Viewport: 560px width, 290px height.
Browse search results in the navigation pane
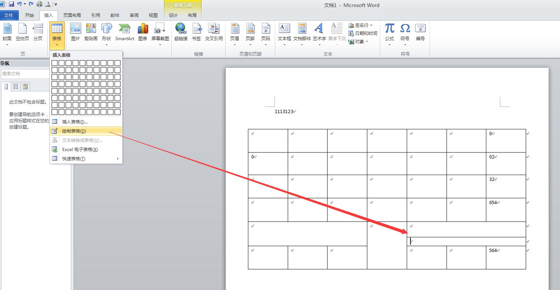pos(25,86)
